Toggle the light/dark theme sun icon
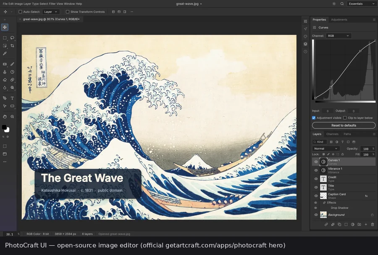The image size is (378, 255). coord(334,4)
